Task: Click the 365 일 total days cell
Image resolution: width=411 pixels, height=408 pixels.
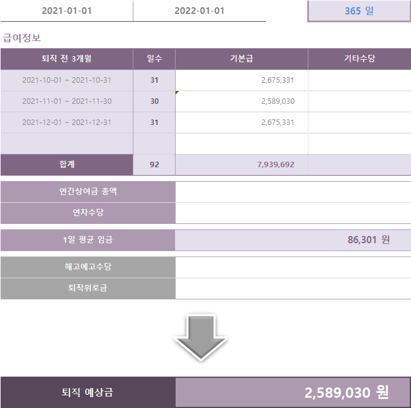Action: [359, 11]
